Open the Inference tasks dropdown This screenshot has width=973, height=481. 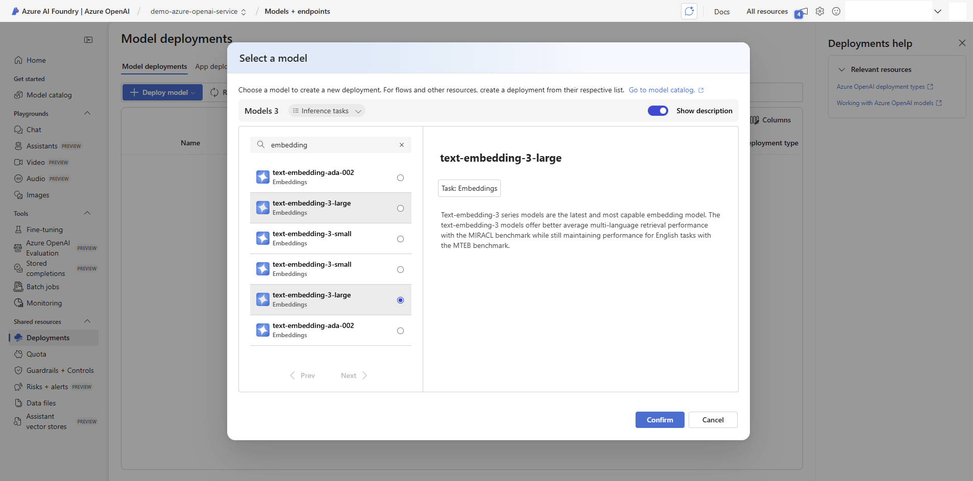tap(326, 110)
